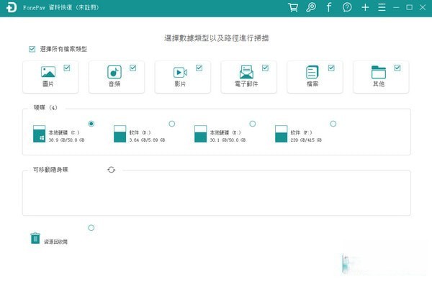Select the D: drive radio button
This screenshot has width=432, height=282.
(172, 124)
